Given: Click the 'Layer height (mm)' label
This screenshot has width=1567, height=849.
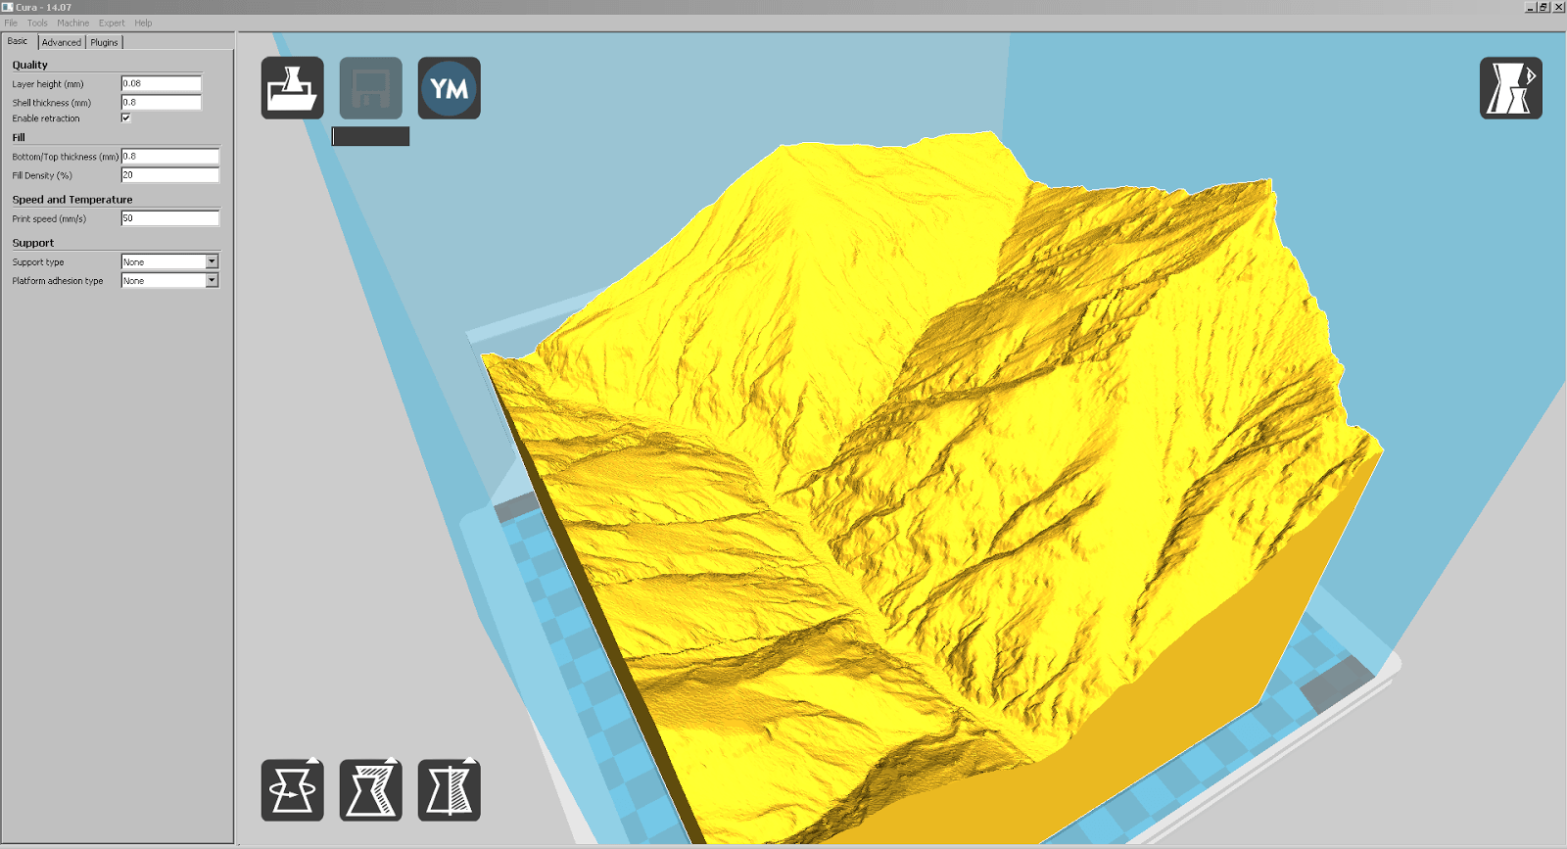Looking at the screenshot, I should pyautogui.click(x=48, y=84).
